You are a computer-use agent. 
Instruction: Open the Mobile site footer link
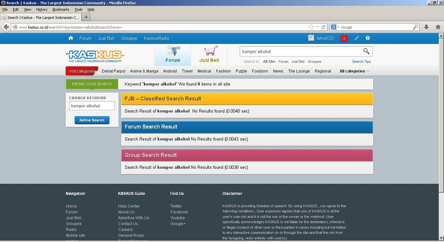click(76, 235)
